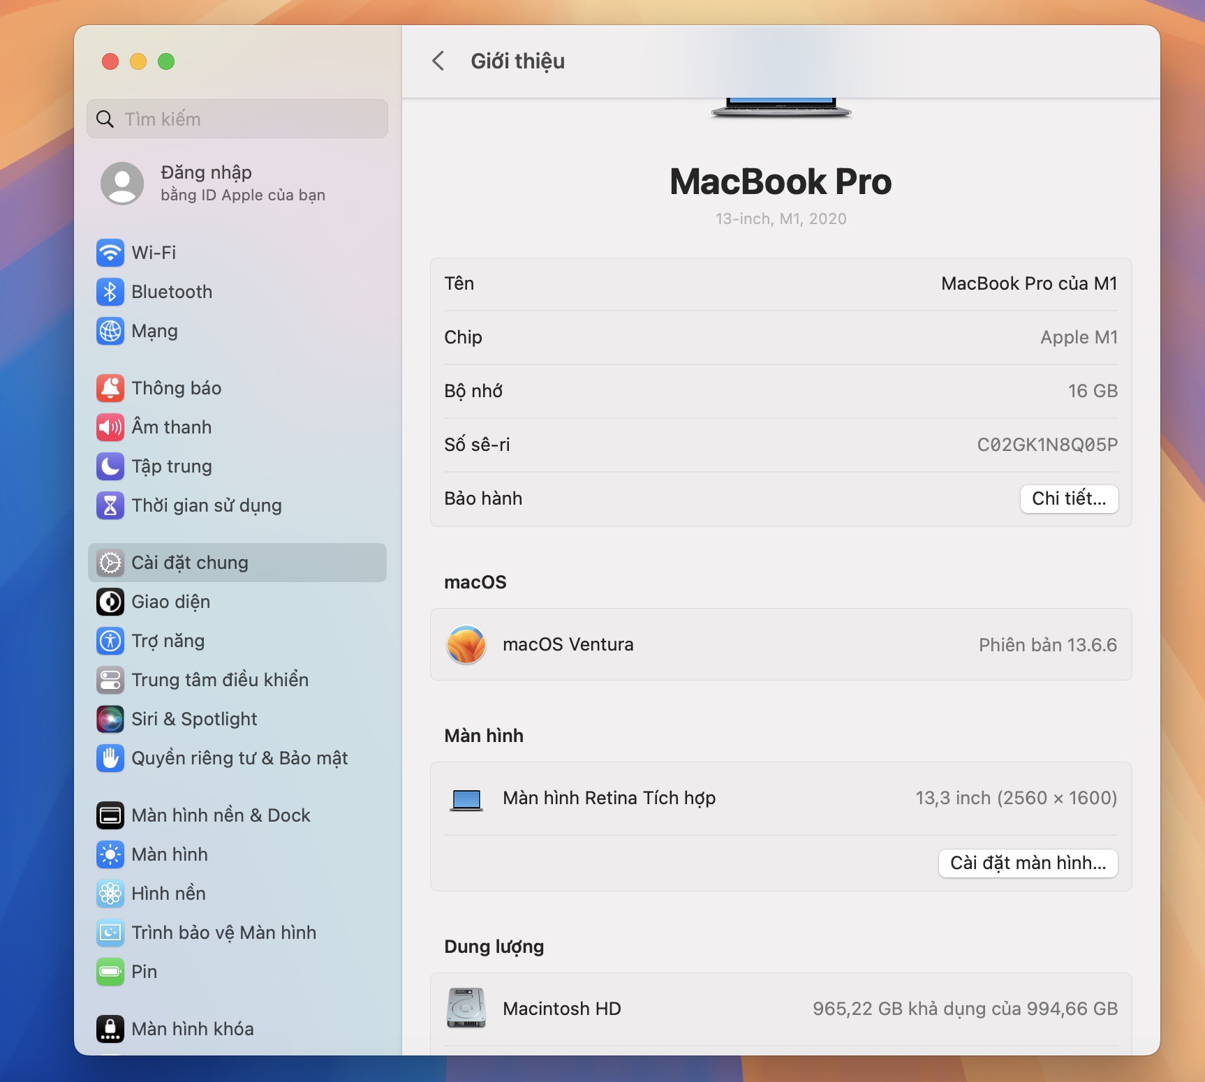Click Hình nền flower icon
This screenshot has width=1205, height=1082.
(110, 894)
